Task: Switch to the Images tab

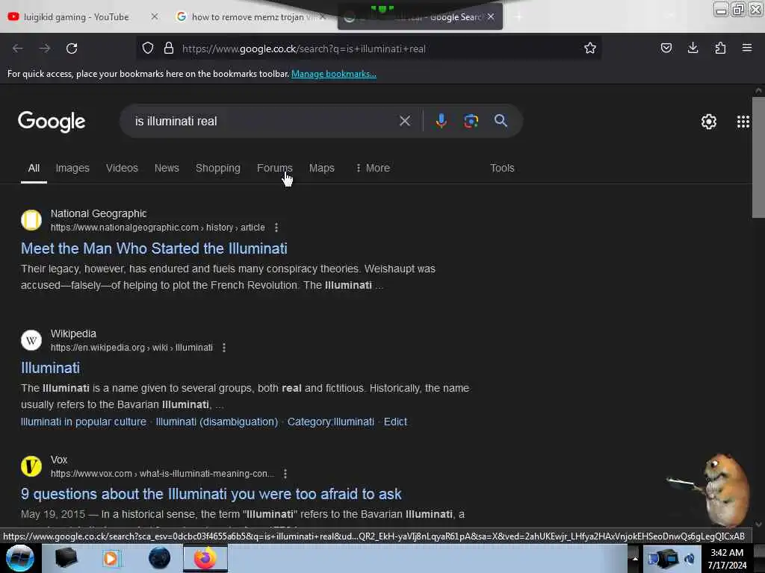Action: [72, 168]
